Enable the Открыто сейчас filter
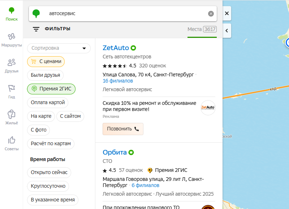The width and height of the screenshot is (289, 209). 49,173
